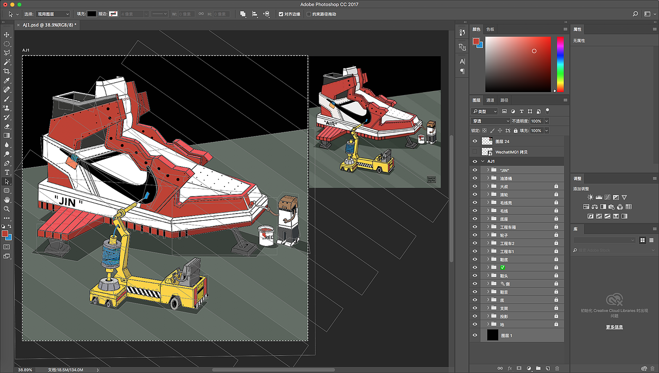Viewport: 659px width, 373px height.
Task: Select the Move tool in the toolbar
Action: (x=7, y=34)
